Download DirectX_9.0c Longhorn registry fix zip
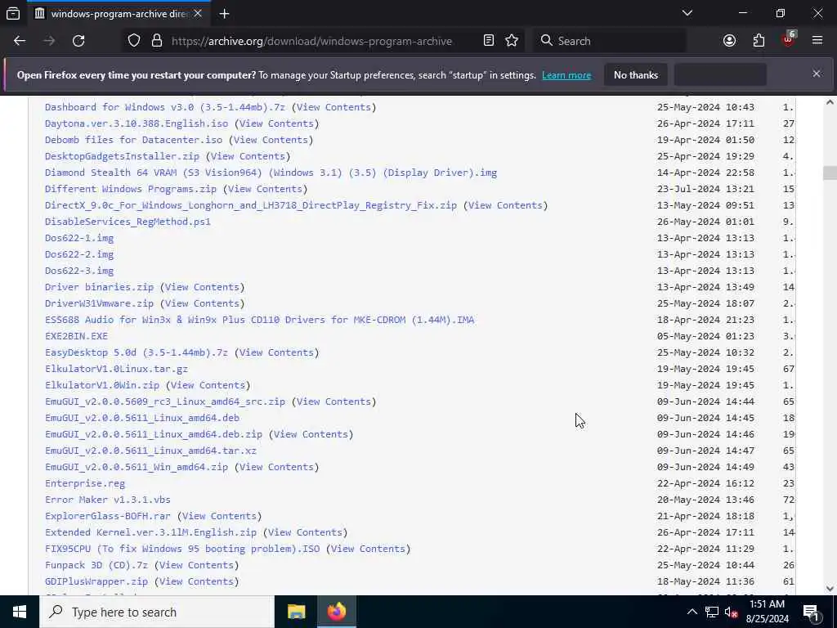This screenshot has width=837, height=628. pos(251,205)
